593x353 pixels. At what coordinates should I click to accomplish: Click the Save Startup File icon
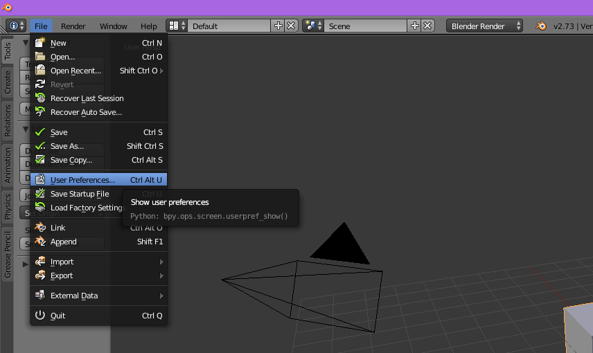[x=40, y=194]
